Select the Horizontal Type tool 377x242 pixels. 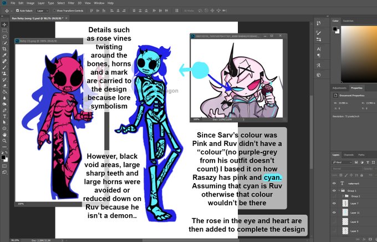tap(4, 117)
